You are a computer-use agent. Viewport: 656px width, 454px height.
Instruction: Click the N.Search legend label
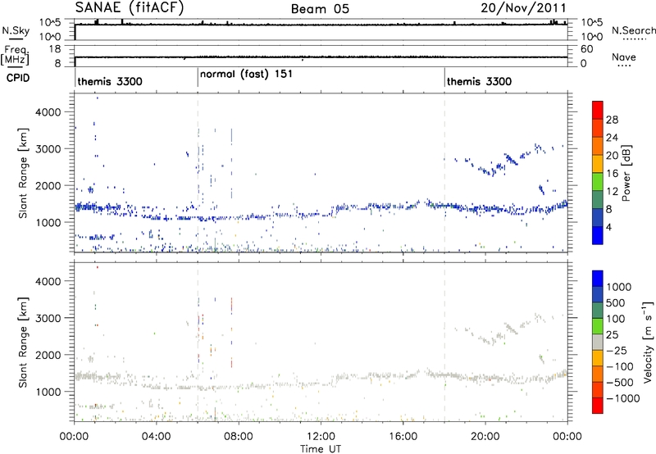click(634, 30)
